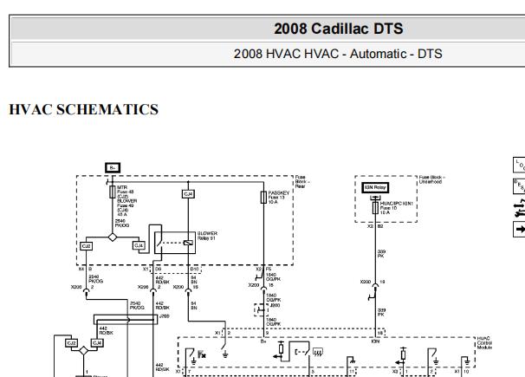The height and width of the screenshot is (377, 525).
Task: Click the X200 pin 19 connector
Action: [375, 286]
